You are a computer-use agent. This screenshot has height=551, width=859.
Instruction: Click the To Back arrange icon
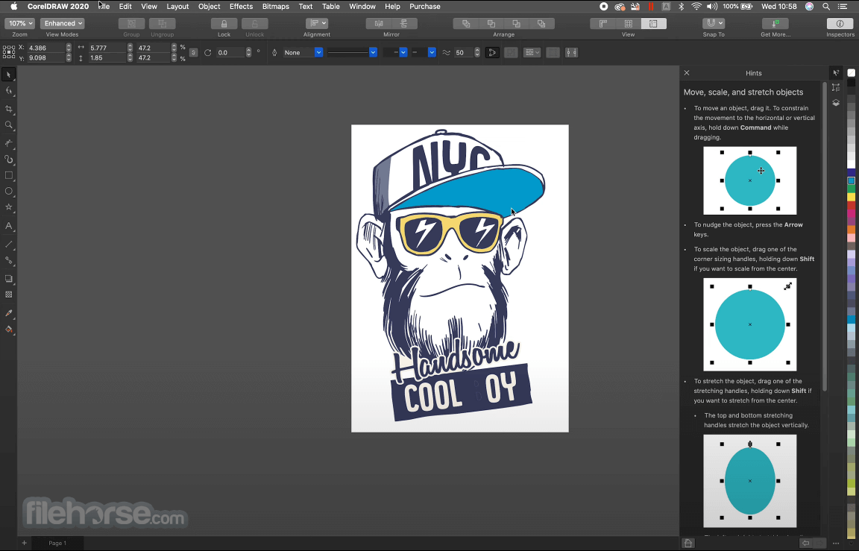coord(541,24)
